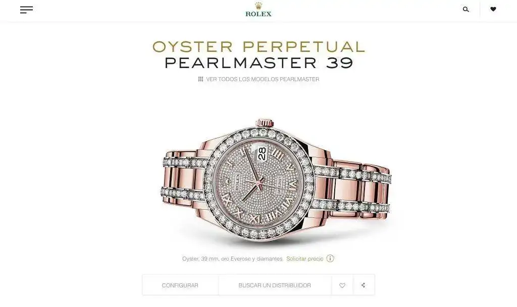Click the date window showing 28

(262, 153)
